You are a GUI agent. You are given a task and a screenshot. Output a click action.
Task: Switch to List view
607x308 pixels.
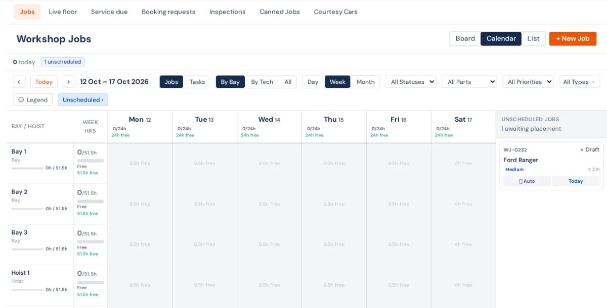tap(533, 39)
